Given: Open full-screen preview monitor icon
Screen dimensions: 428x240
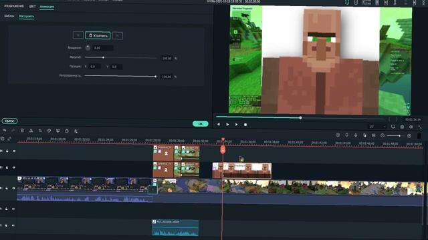Looking at the screenshot, I should click(x=393, y=127).
